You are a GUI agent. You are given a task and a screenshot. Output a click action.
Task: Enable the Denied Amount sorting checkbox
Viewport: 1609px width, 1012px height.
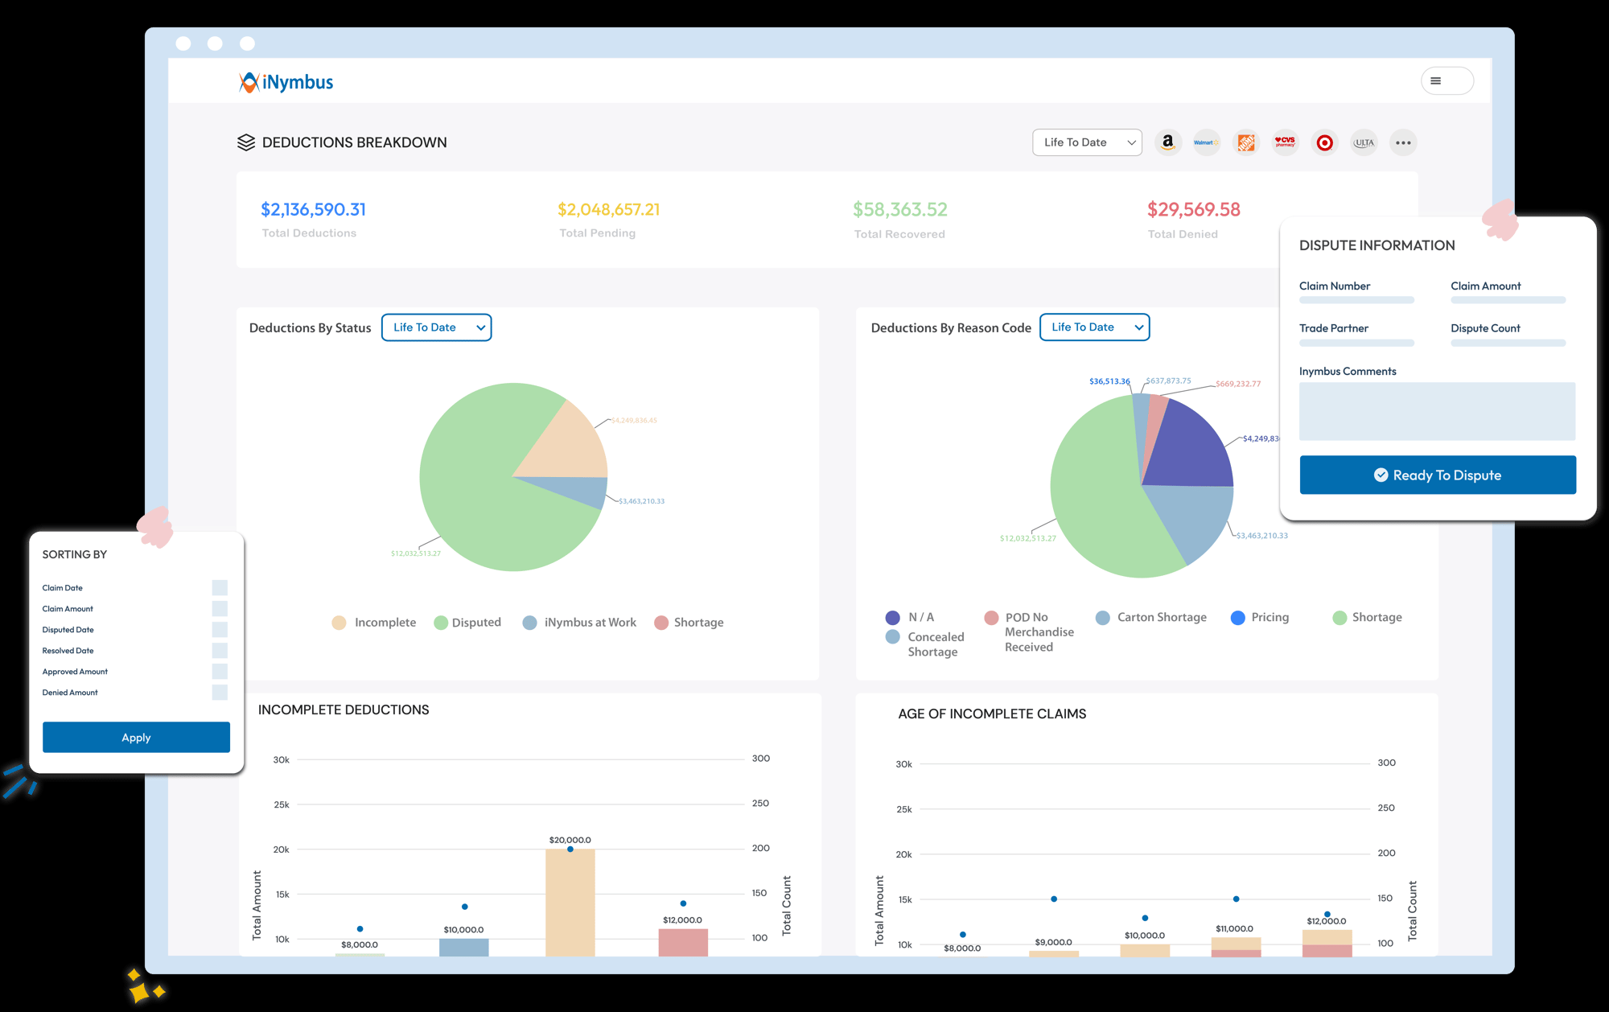pyautogui.click(x=220, y=693)
